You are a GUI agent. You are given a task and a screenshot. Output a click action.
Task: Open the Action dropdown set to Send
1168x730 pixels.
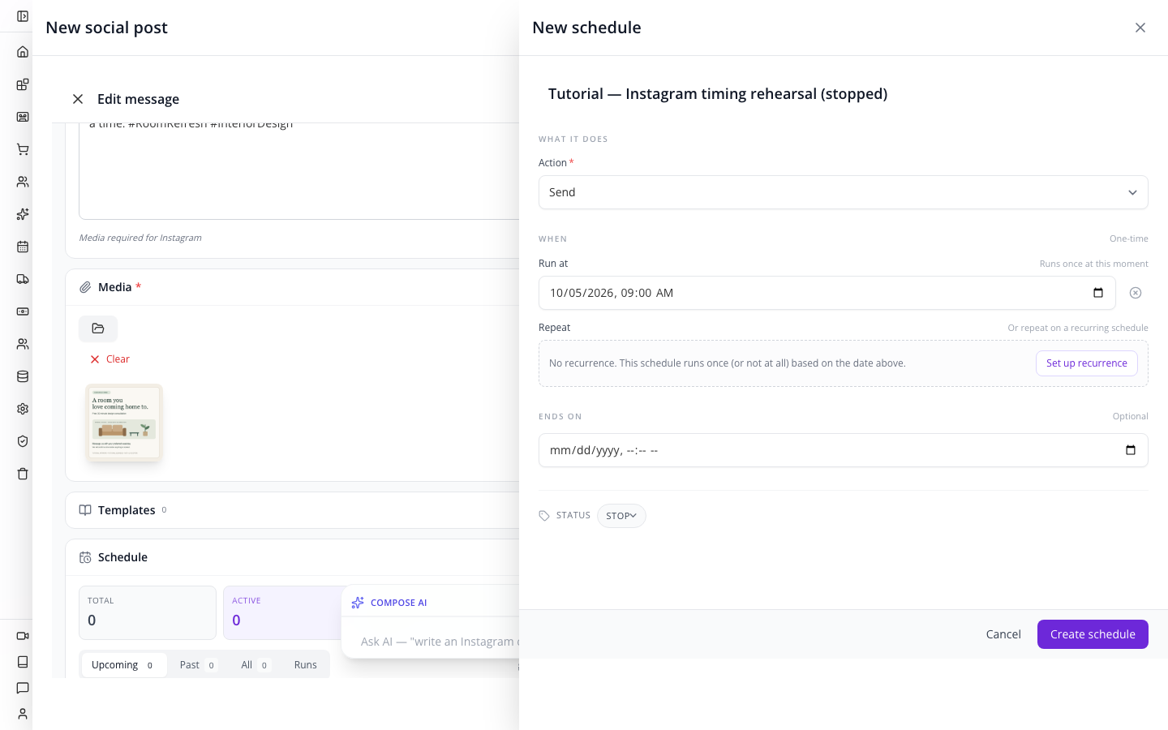click(x=844, y=192)
